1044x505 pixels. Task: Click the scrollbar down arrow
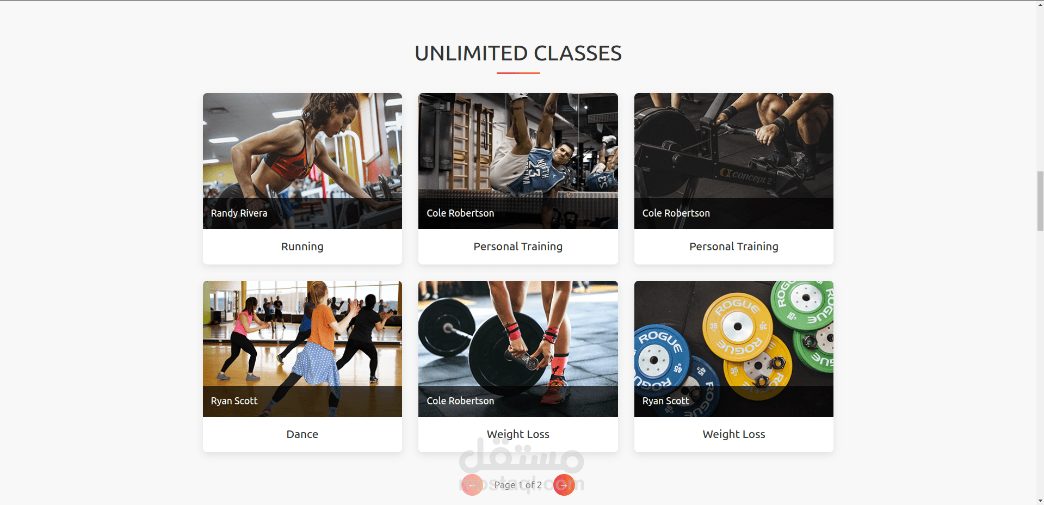[1040, 501]
